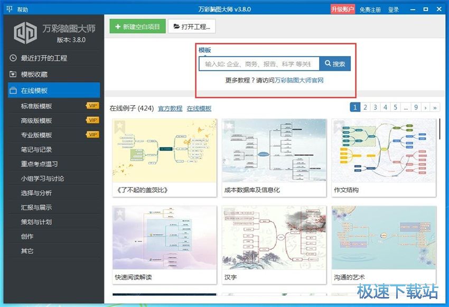The image size is (449, 307).
Task: Click the VIP badge on 专业版模板
Action: [x=92, y=135]
